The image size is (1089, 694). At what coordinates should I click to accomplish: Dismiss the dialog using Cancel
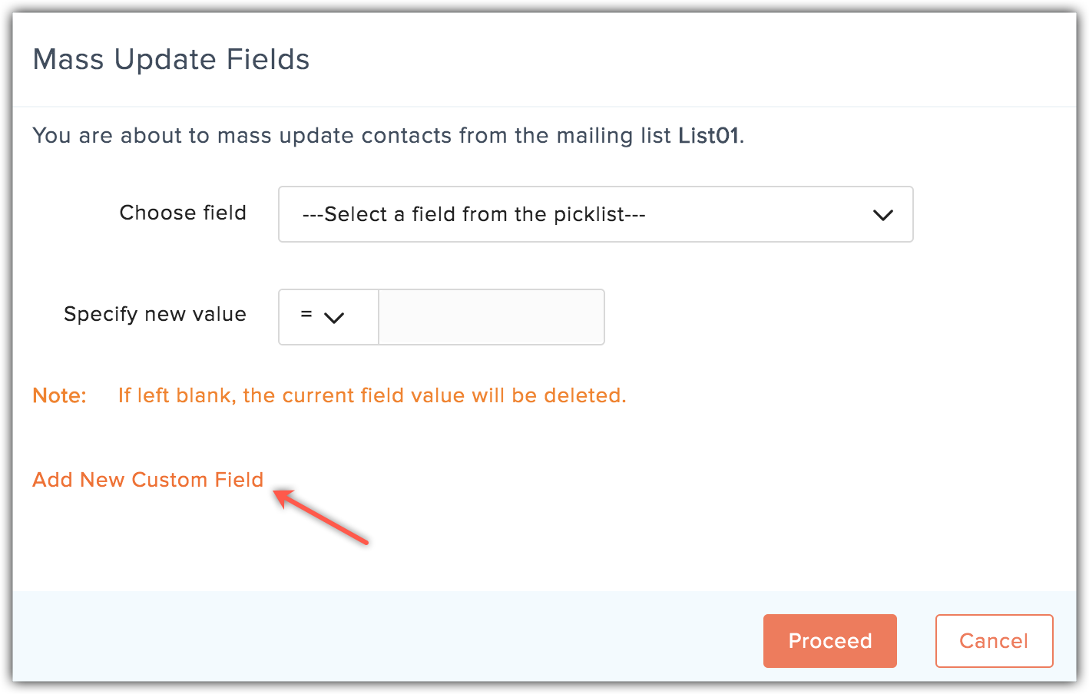(994, 640)
